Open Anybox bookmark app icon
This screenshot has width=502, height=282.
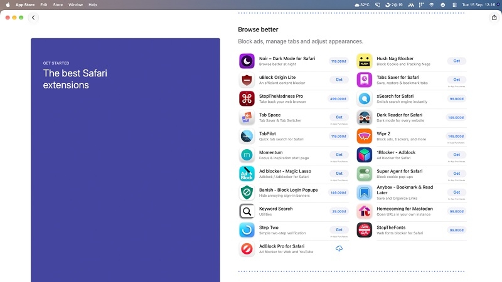[365, 192]
